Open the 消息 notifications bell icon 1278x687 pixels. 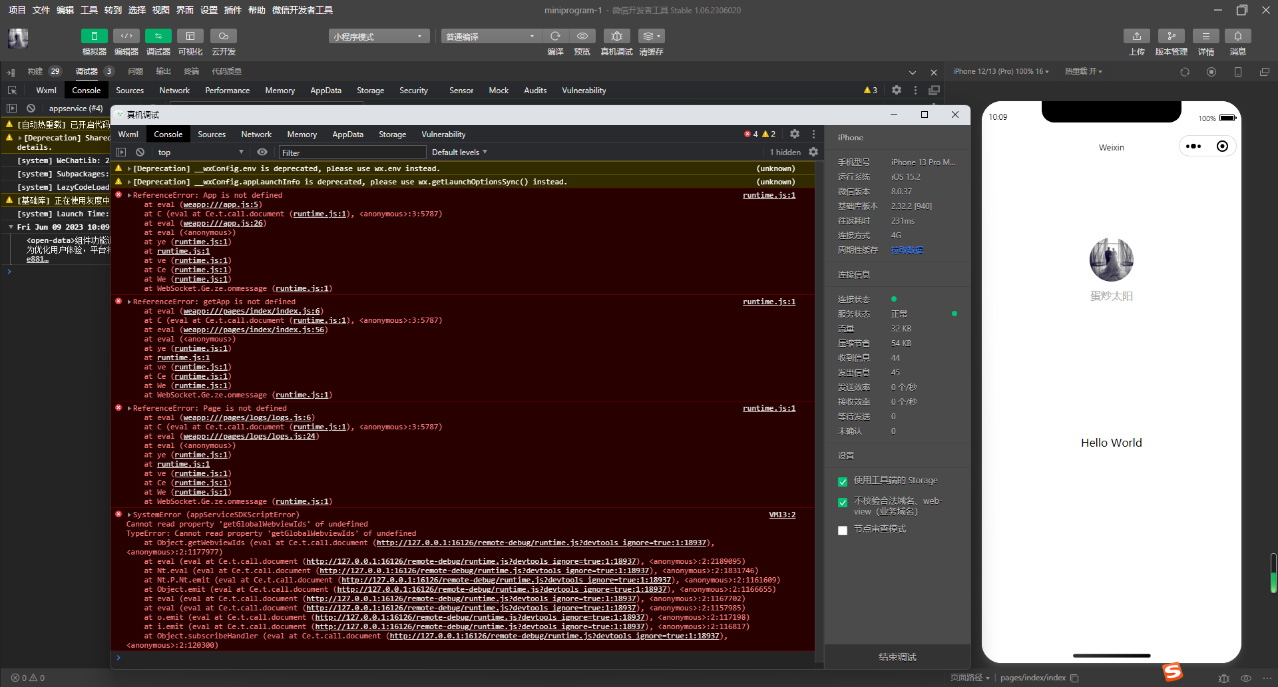coord(1238,36)
